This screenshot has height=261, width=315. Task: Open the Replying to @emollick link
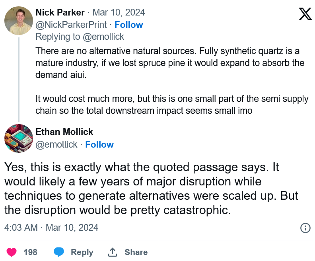(80, 37)
